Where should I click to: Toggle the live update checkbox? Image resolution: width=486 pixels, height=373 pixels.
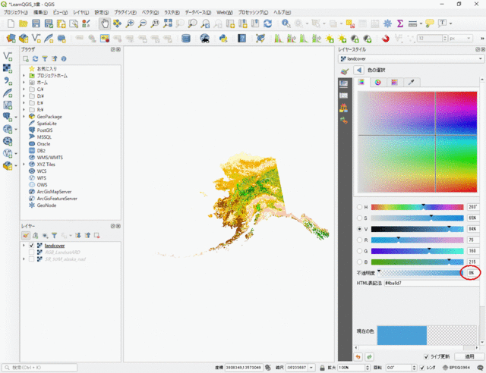coord(426,356)
